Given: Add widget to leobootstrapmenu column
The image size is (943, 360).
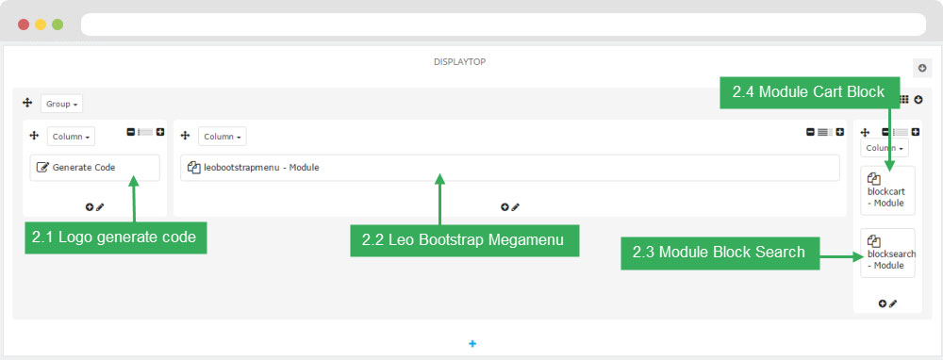Looking at the screenshot, I should (x=505, y=207).
